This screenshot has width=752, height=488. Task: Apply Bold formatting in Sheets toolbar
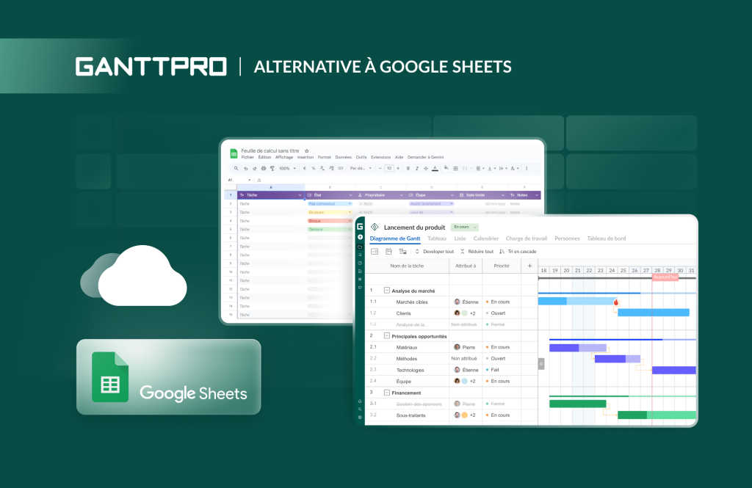[408, 167]
